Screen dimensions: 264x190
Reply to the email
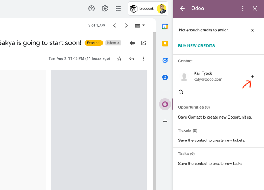click(x=131, y=58)
